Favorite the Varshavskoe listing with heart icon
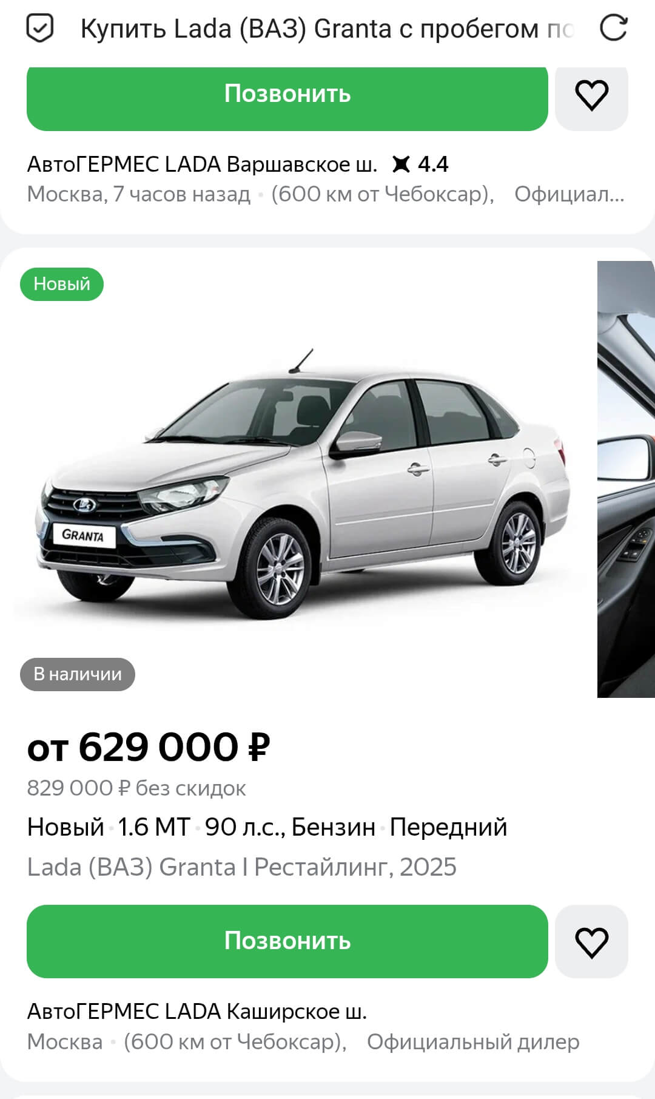This screenshot has height=1099, width=655. [591, 95]
